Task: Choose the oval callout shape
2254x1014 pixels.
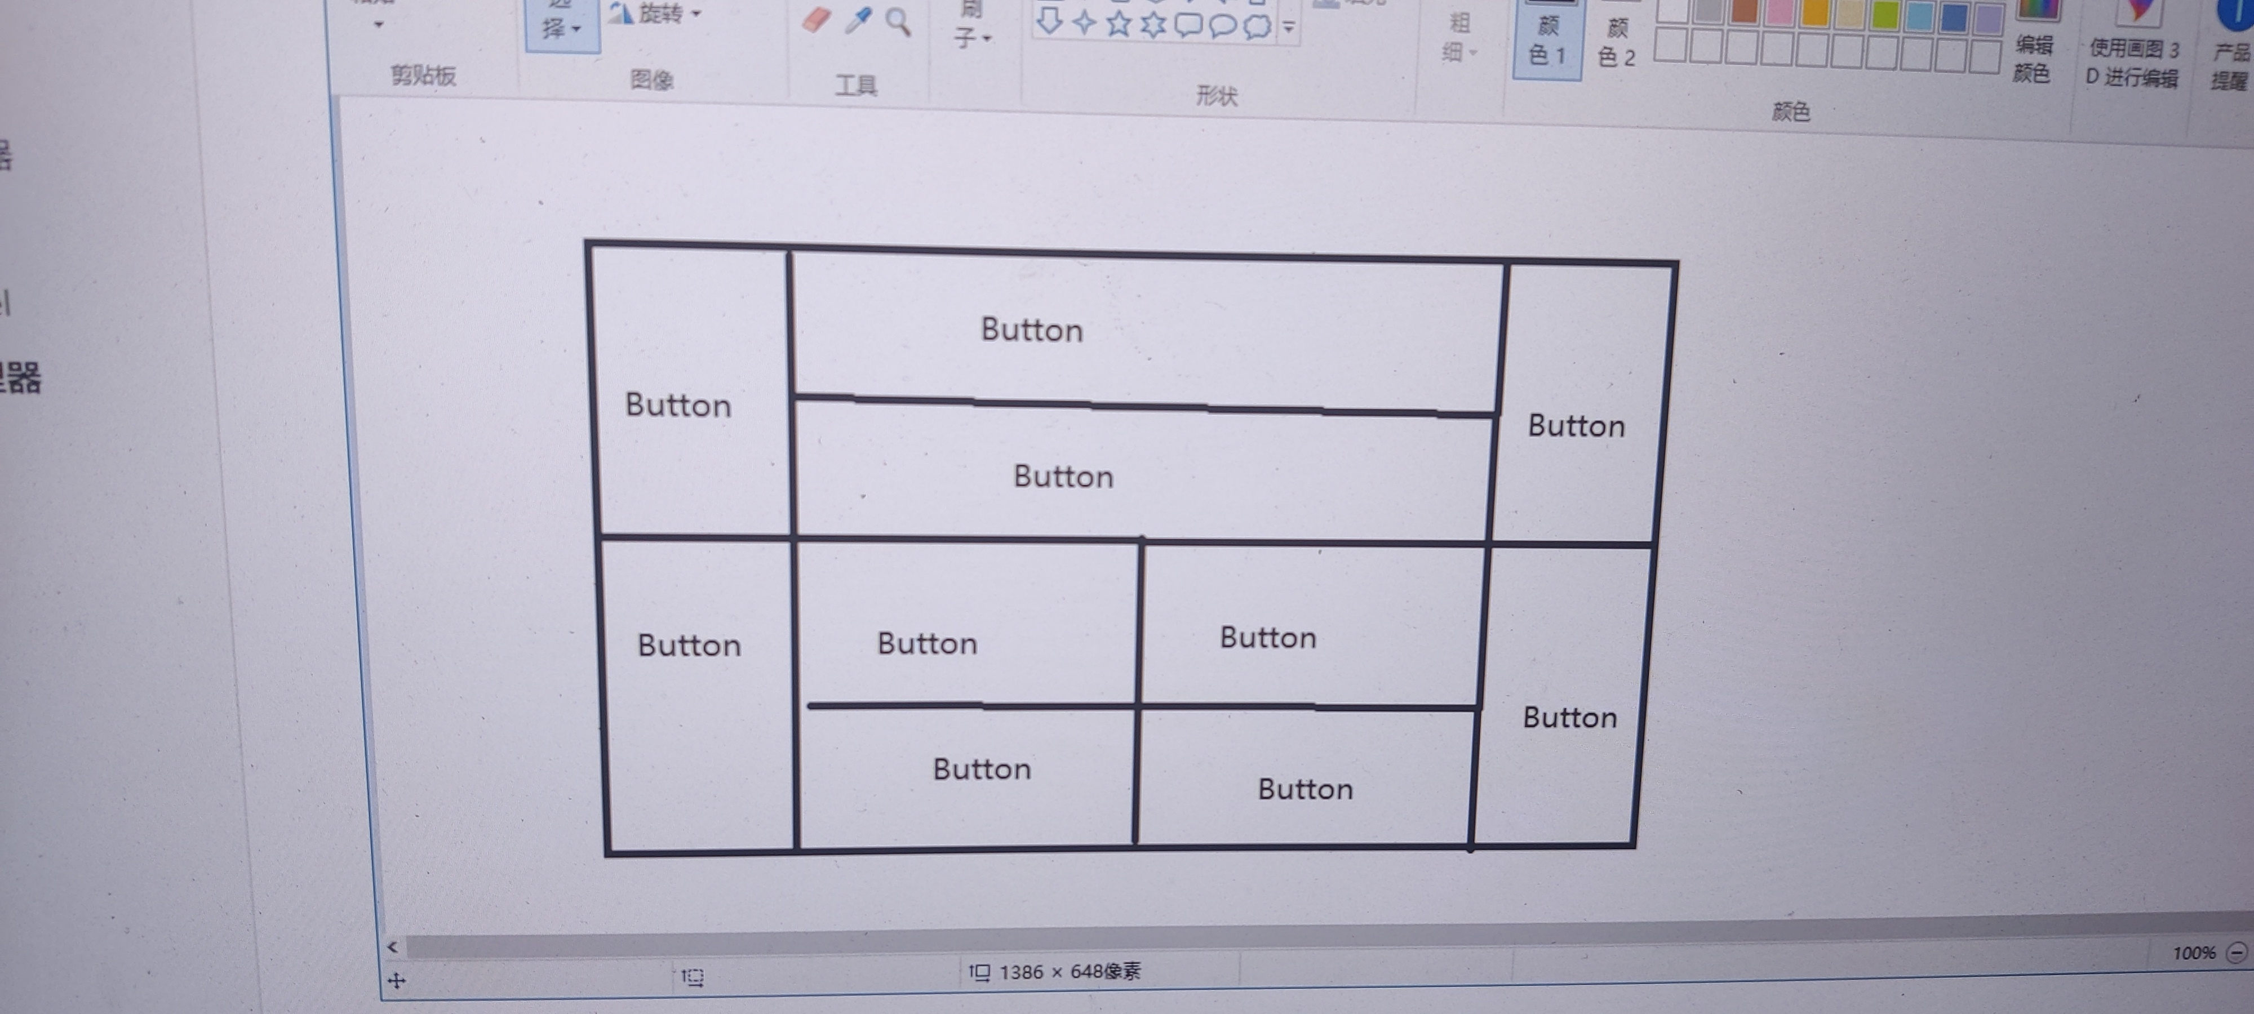Action: (x=1222, y=25)
